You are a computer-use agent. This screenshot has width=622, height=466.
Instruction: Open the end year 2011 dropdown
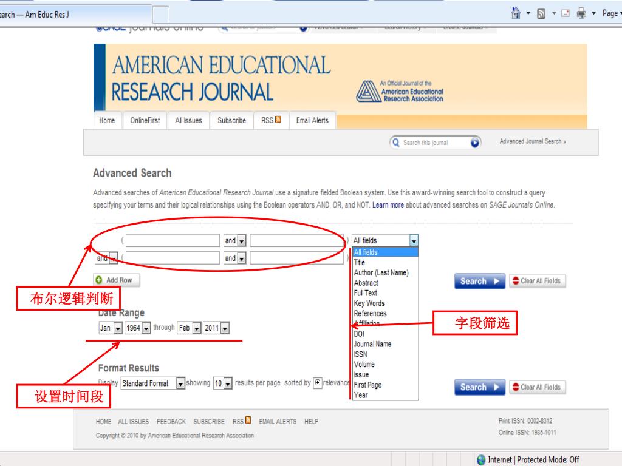click(x=216, y=328)
